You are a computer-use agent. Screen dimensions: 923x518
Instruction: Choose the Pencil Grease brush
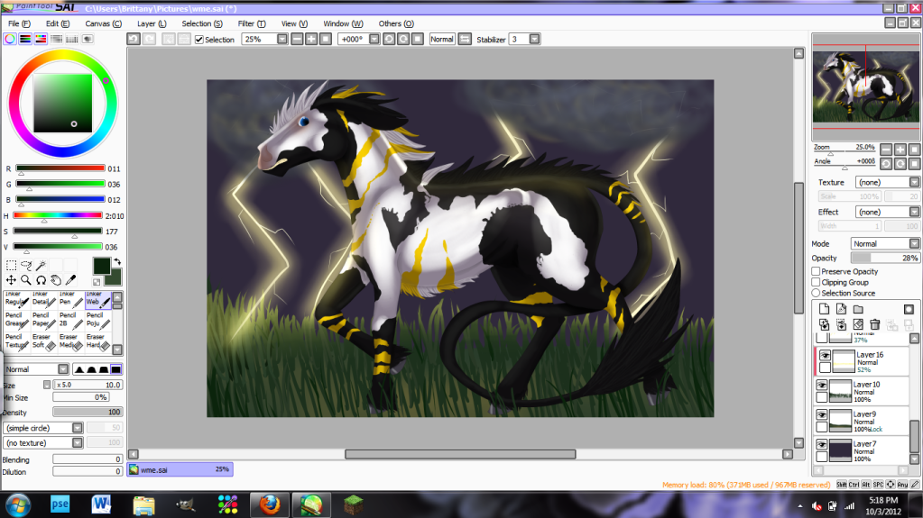pos(16,321)
